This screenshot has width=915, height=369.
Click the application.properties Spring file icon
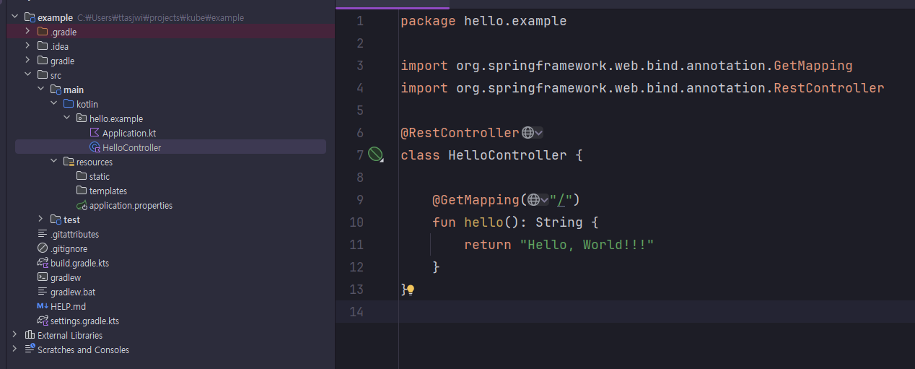pos(82,205)
